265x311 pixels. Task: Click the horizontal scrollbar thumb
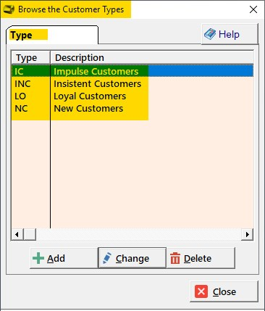(x=30, y=234)
